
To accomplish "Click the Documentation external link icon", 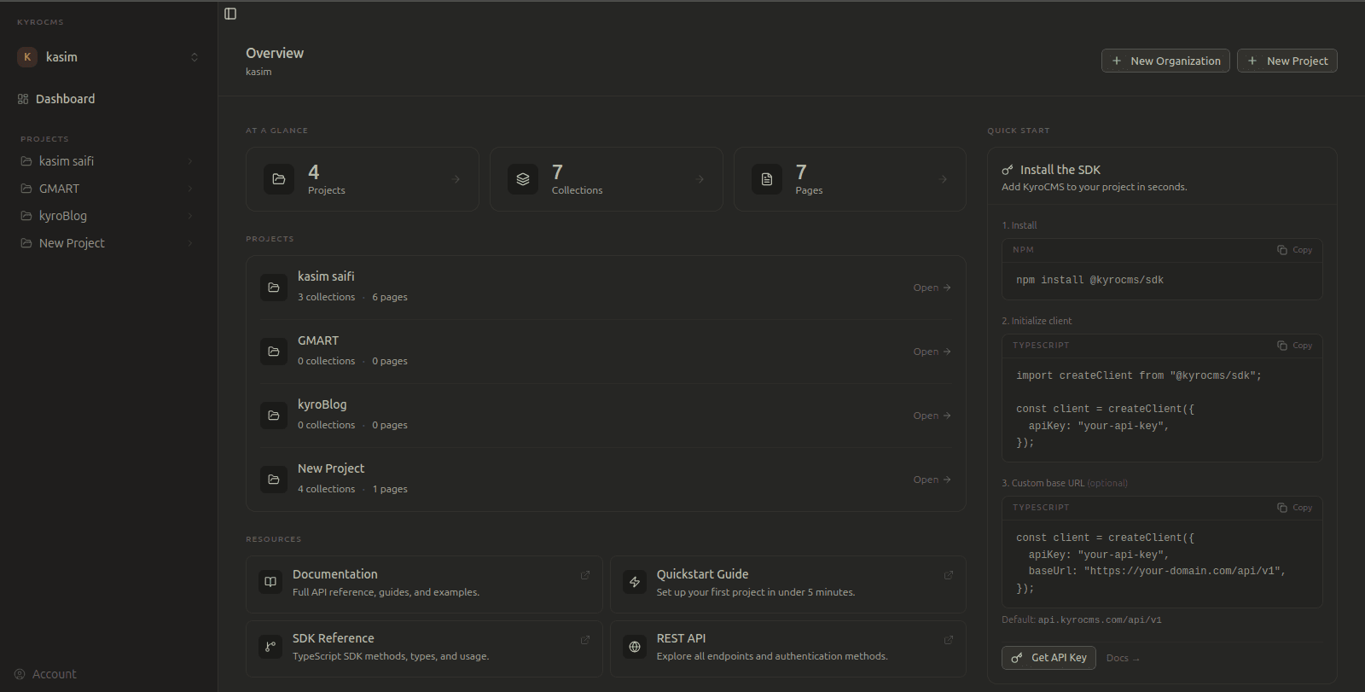I will 585,575.
